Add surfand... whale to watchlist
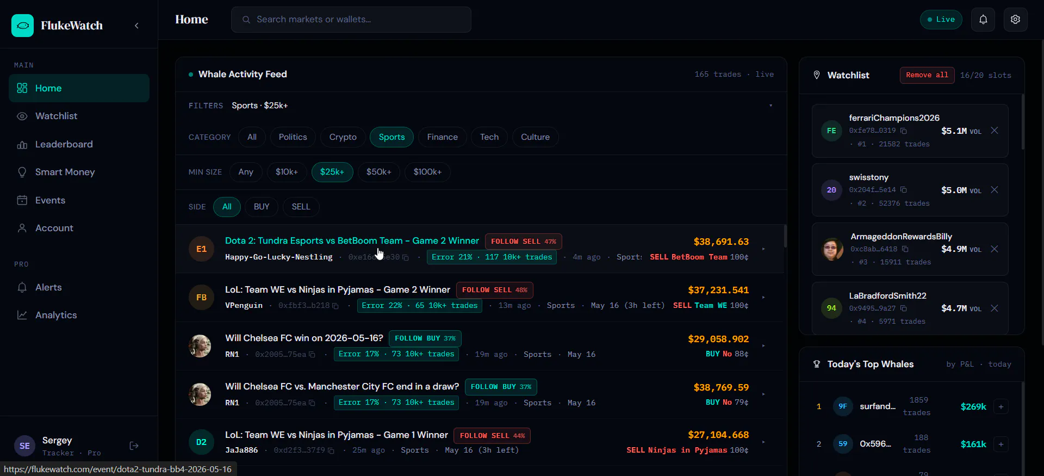The image size is (1044, 476). [x=1001, y=407]
